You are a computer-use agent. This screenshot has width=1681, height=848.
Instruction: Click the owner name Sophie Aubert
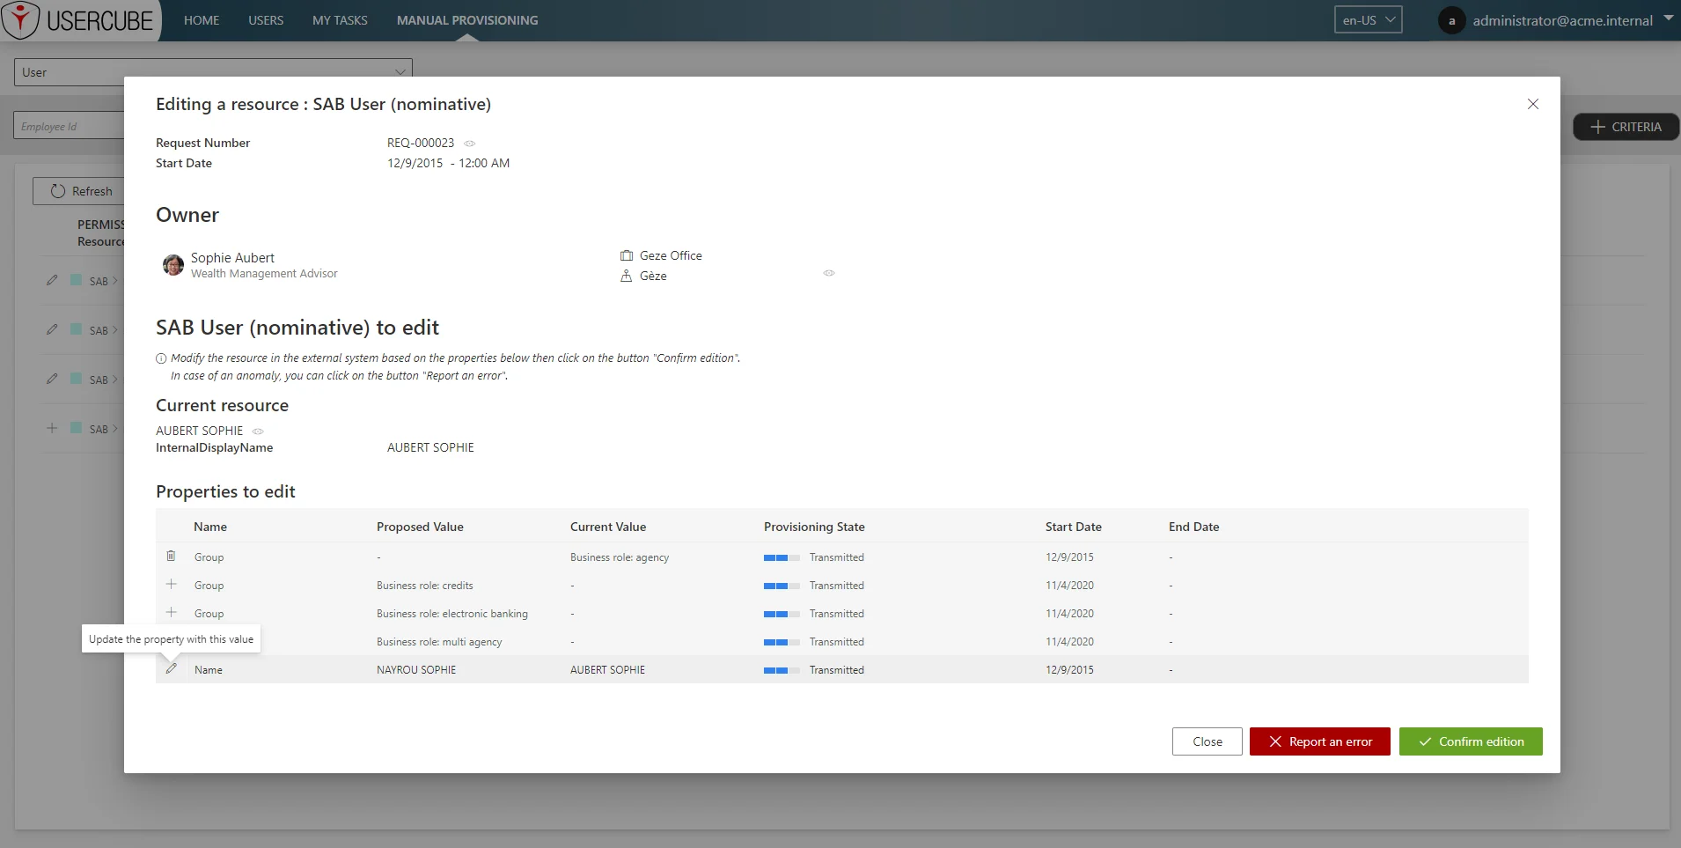(232, 257)
